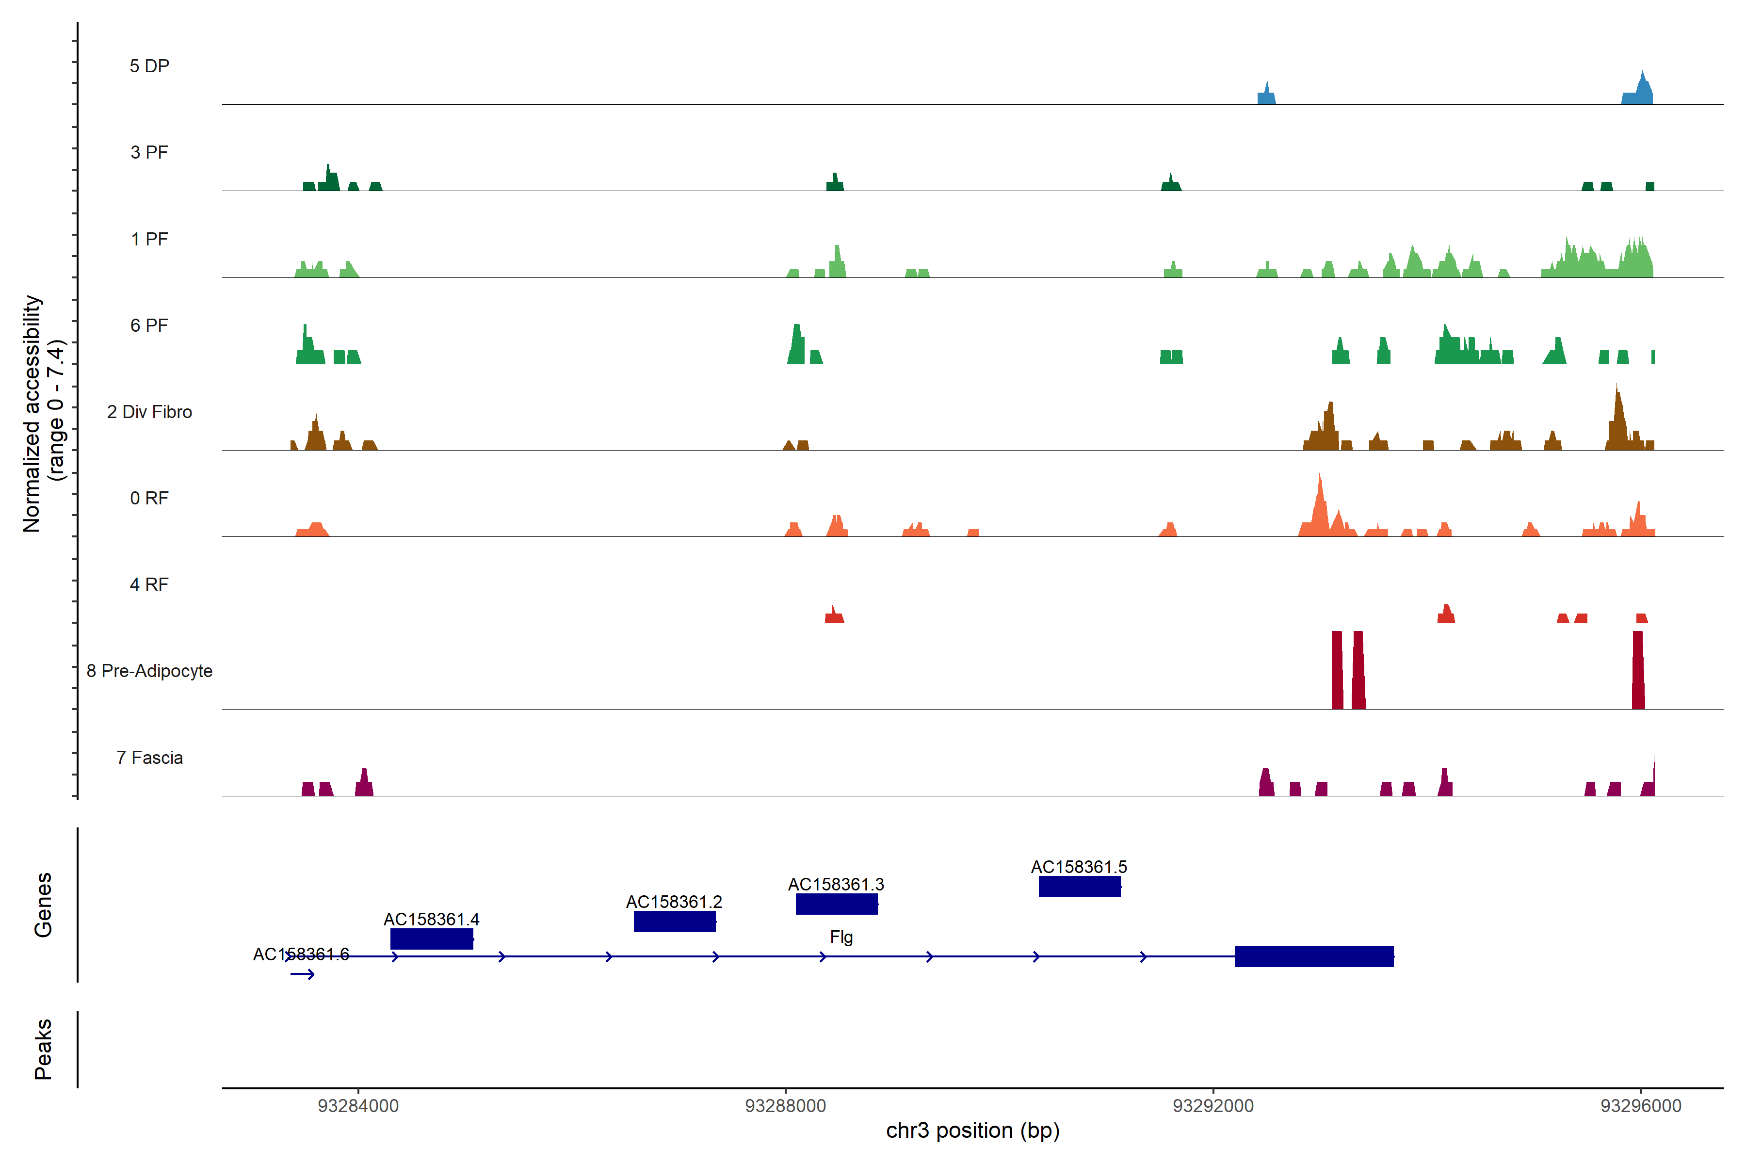This screenshot has height=1164, width=1746.
Task: Click the Flg gene name label
Action: point(841,937)
